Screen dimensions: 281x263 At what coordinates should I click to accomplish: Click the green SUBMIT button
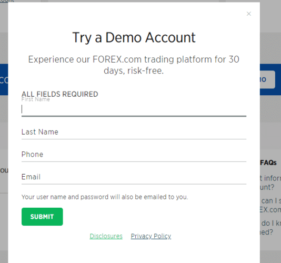42,217
